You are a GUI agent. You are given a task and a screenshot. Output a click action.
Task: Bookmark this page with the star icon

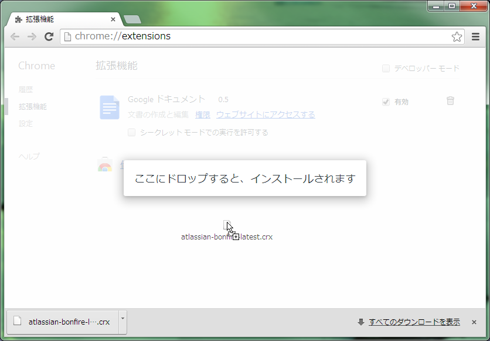click(x=457, y=36)
